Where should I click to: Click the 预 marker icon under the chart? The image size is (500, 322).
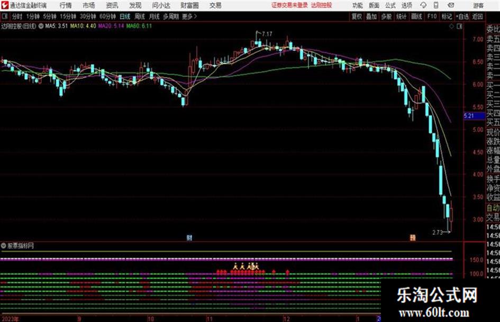pyautogui.click(x=413, y=237)
